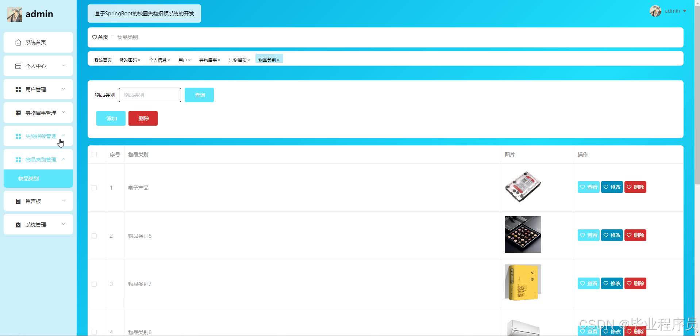Expand the 留言板 menu chevron
The image size is (700, 336).
coord(64,201)
